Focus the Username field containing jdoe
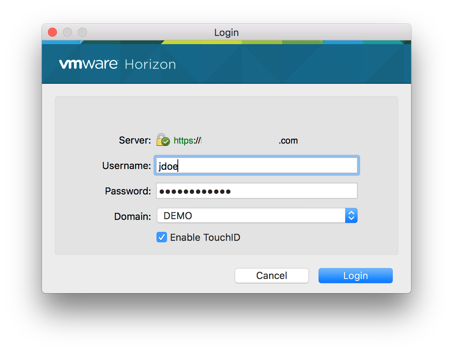The image size is (453, 353). [x=256, y=166]
